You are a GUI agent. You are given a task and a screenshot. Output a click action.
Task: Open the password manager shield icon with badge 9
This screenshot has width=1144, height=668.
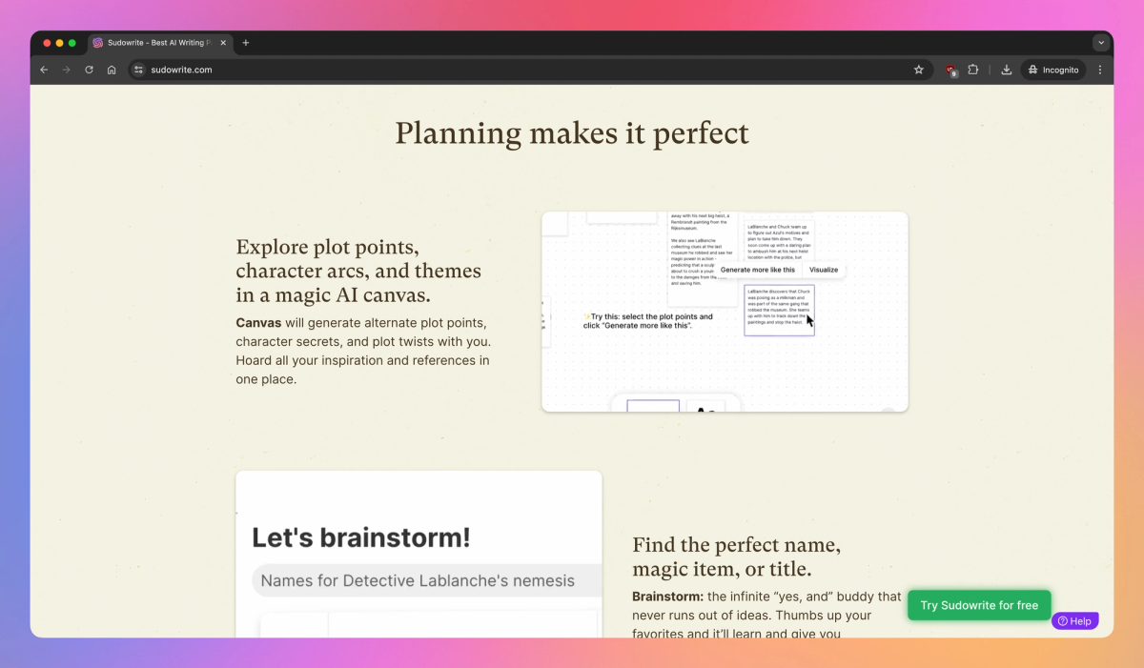pos(950,70)
